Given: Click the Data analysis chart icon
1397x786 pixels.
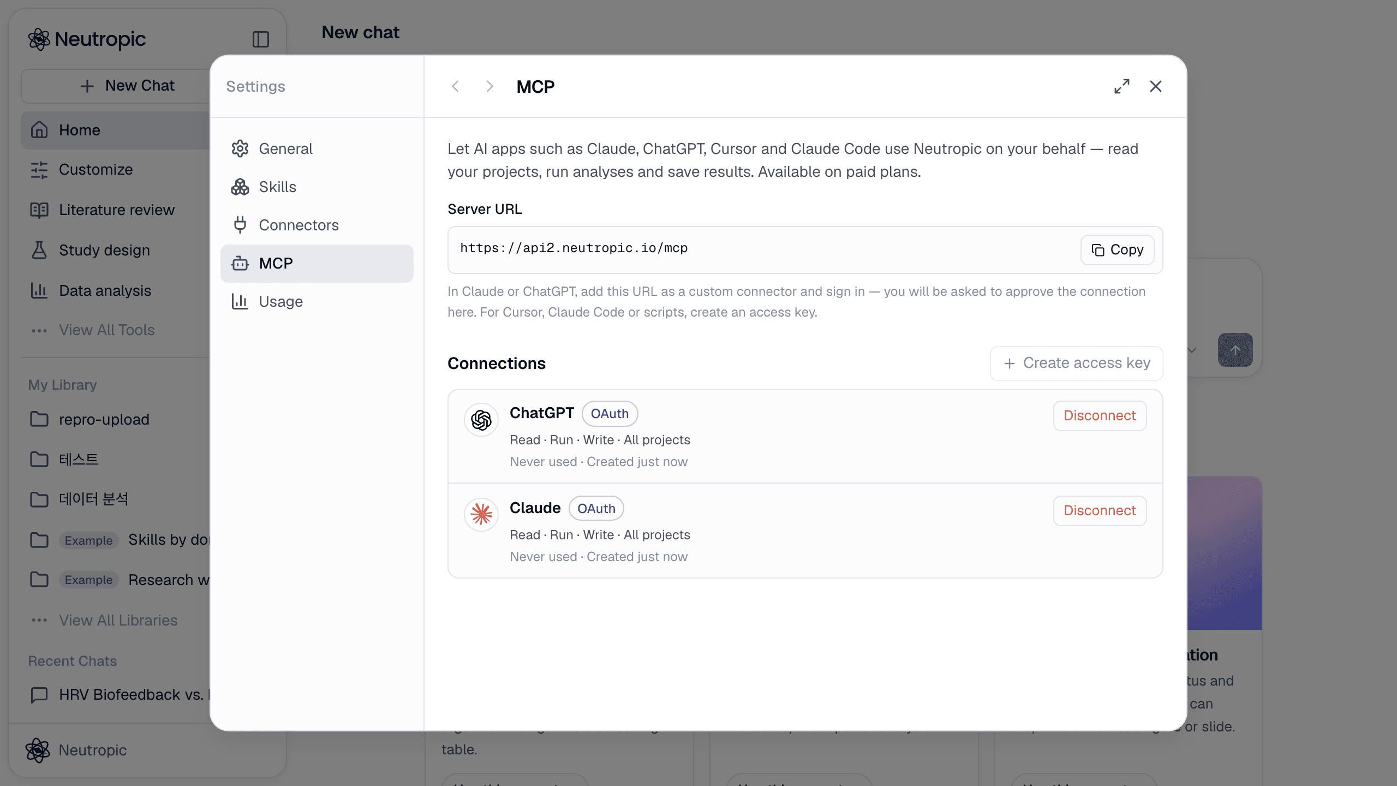Looking at the screenshot, I should 39,290.
